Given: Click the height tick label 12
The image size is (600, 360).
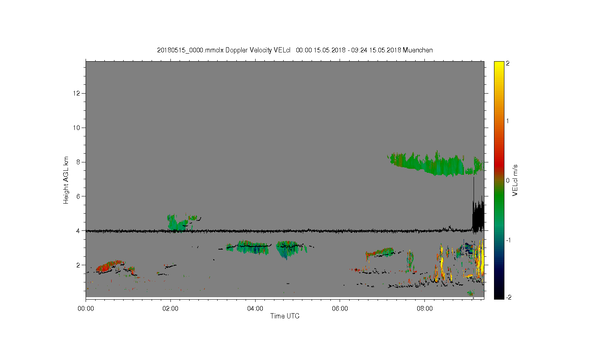Looking at the screenshot, I should [x=77, y=93].
